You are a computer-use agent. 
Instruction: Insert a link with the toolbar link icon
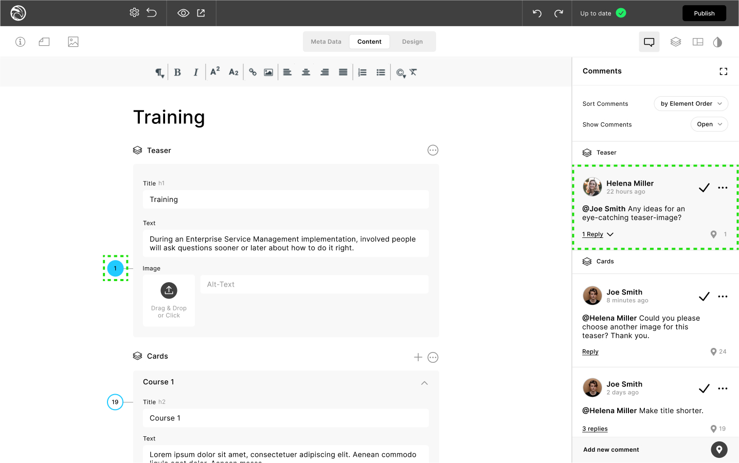(x=253, y=72)
